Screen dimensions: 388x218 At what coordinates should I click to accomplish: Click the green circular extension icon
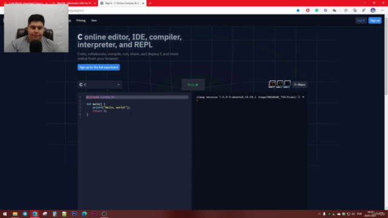coord(316,10)
